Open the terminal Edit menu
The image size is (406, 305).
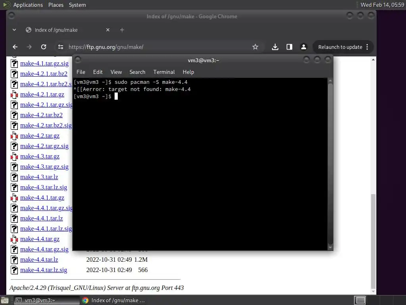(x=98, y=72)
